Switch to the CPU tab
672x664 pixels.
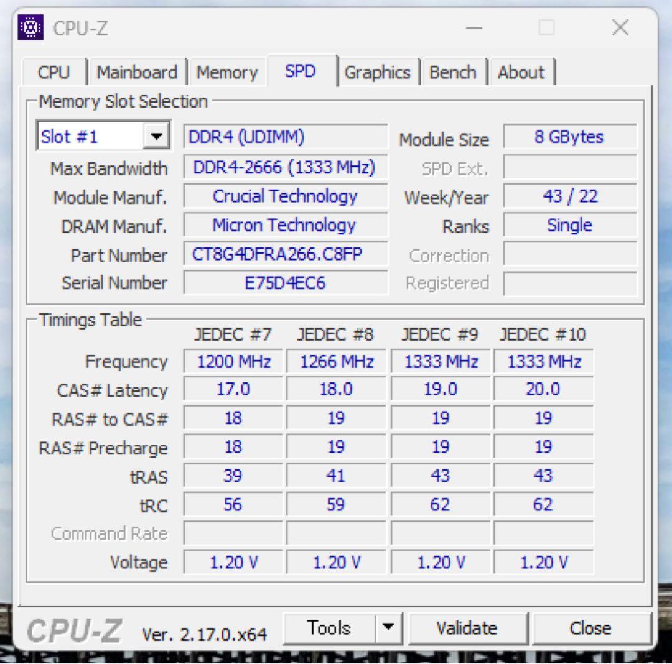tap(54, 72)
